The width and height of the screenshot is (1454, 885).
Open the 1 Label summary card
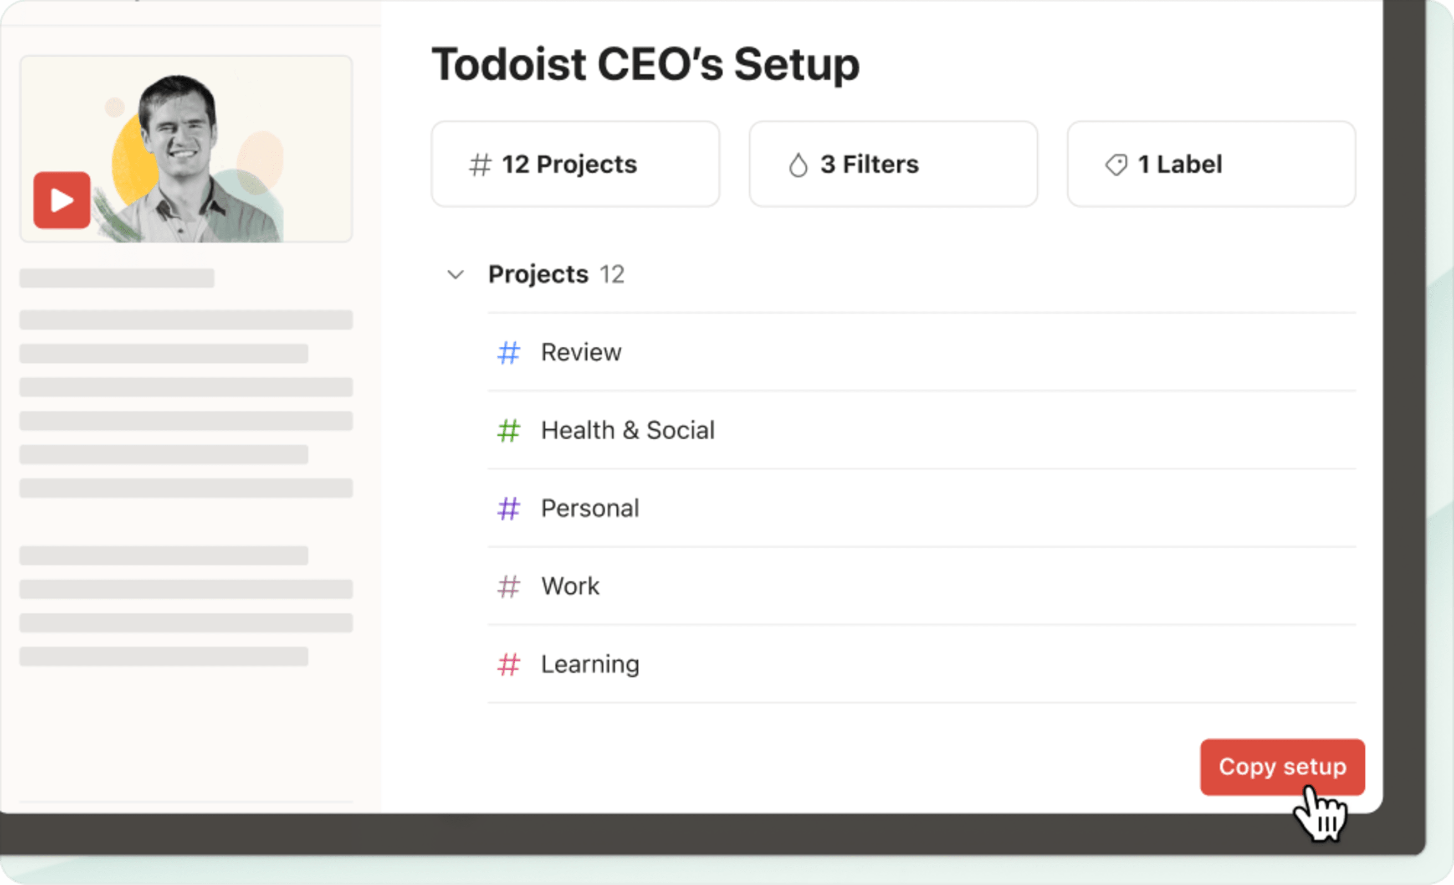pyautogui.click(x=1211, y=164)
